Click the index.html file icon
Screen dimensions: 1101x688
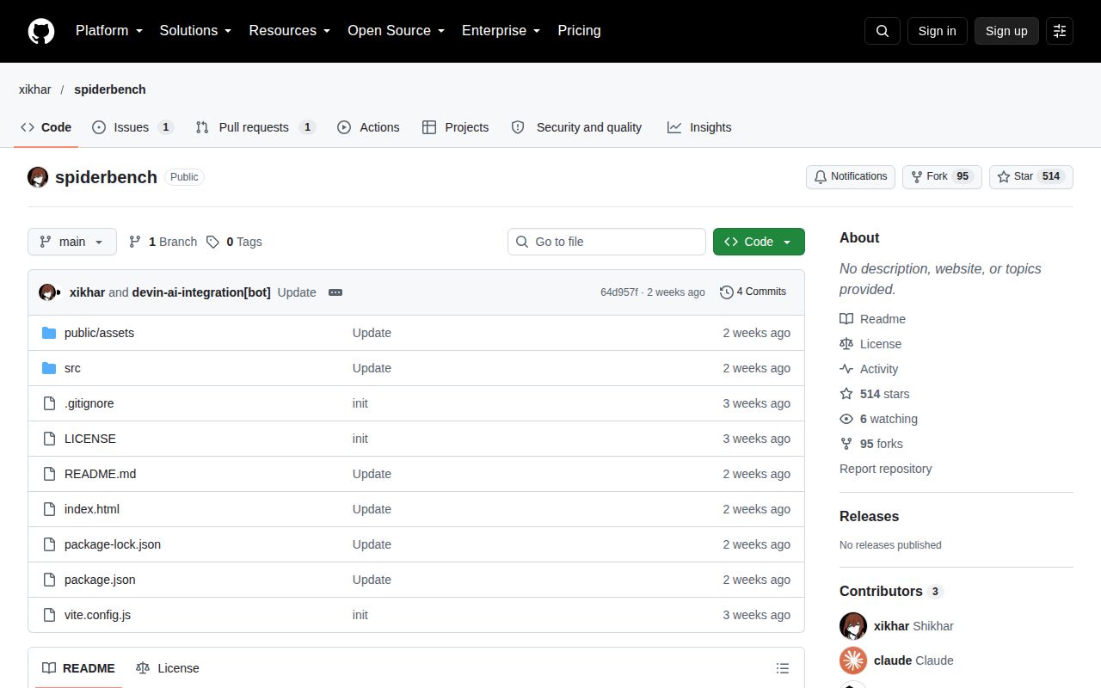pos(49,509)
